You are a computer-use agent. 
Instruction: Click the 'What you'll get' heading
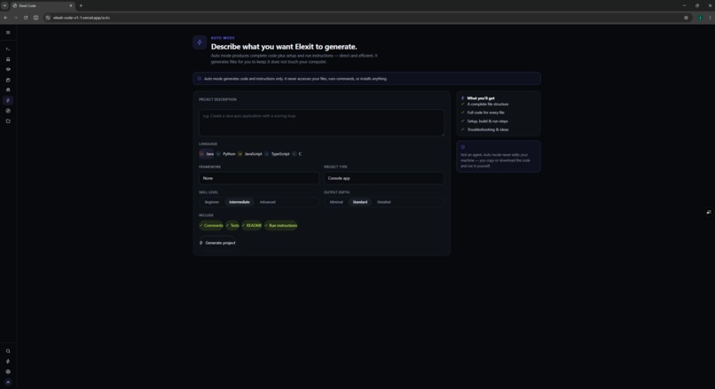(x=481, y=98)
